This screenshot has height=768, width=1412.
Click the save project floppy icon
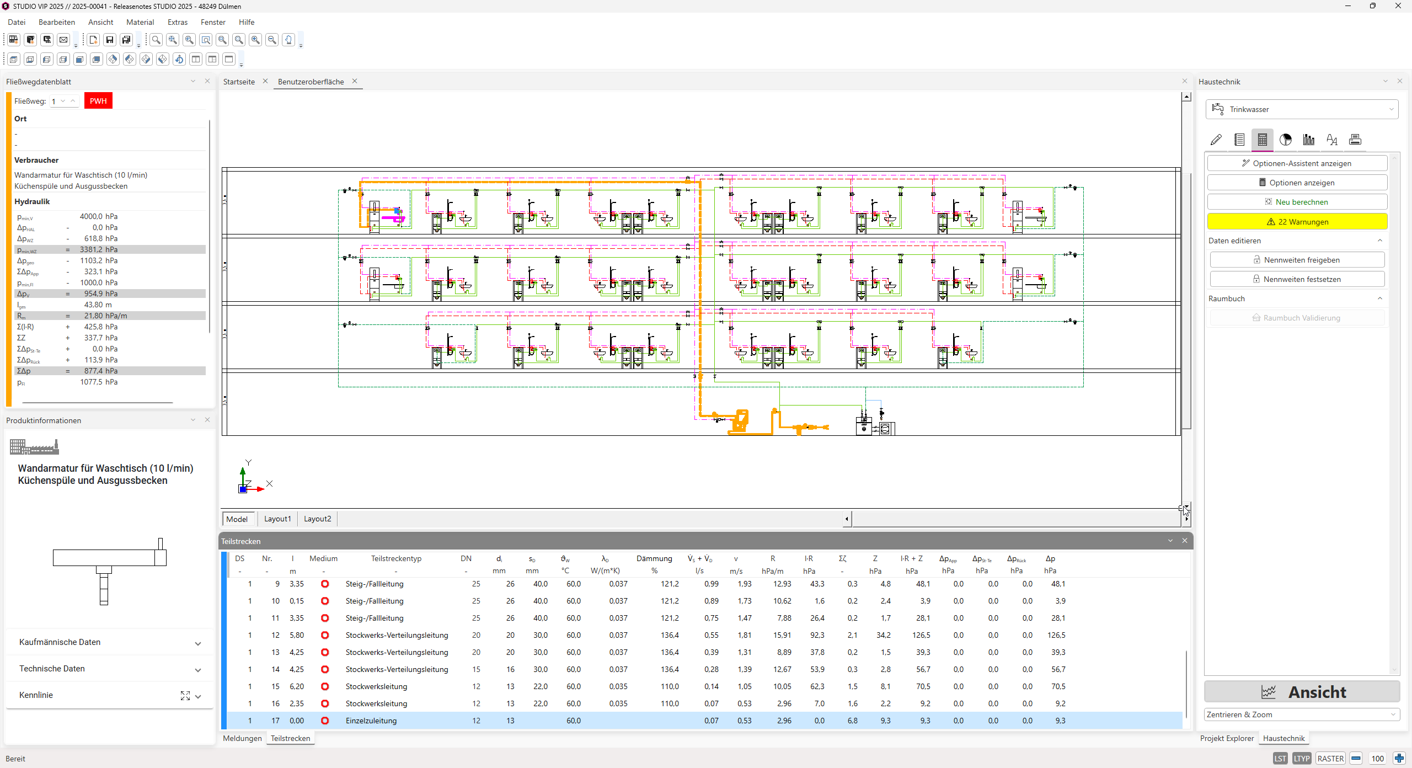110,40
